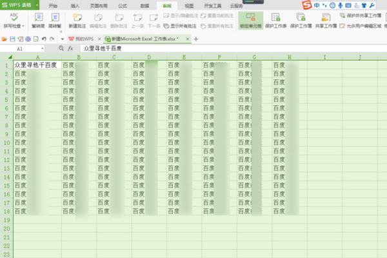Add a new document tab with plus
Viewport: 387px width, 258px height.
(196, 39)
